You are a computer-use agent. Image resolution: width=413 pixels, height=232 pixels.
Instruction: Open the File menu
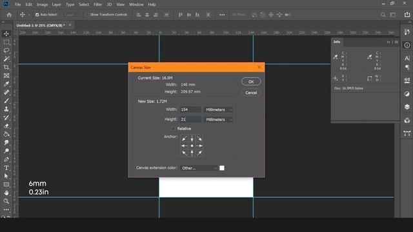17,5
